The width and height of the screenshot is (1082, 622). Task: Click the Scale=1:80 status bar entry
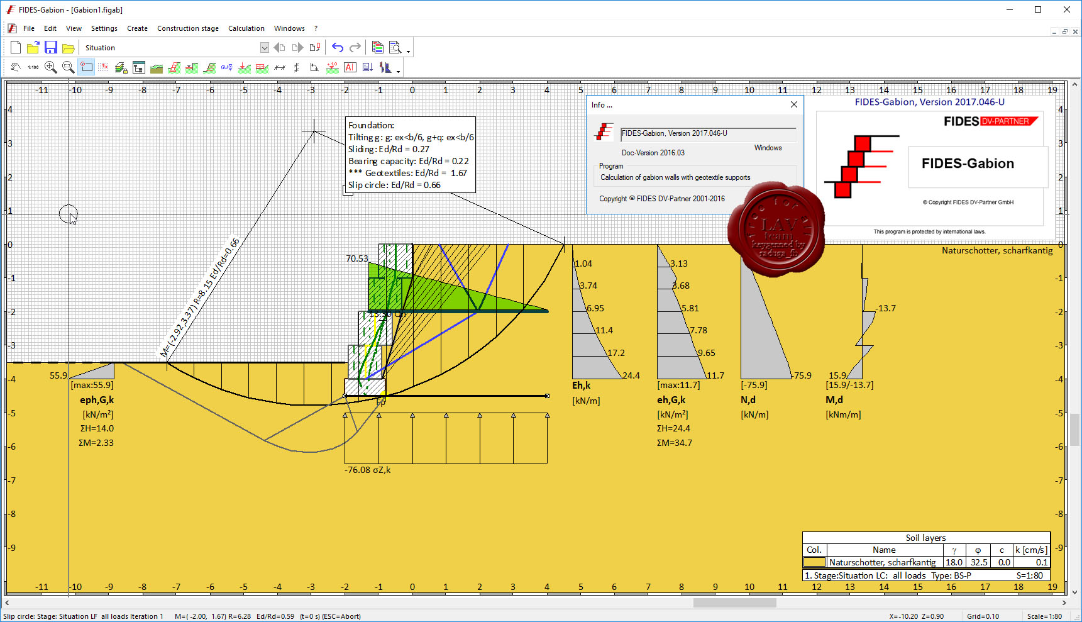[1044, 616]
